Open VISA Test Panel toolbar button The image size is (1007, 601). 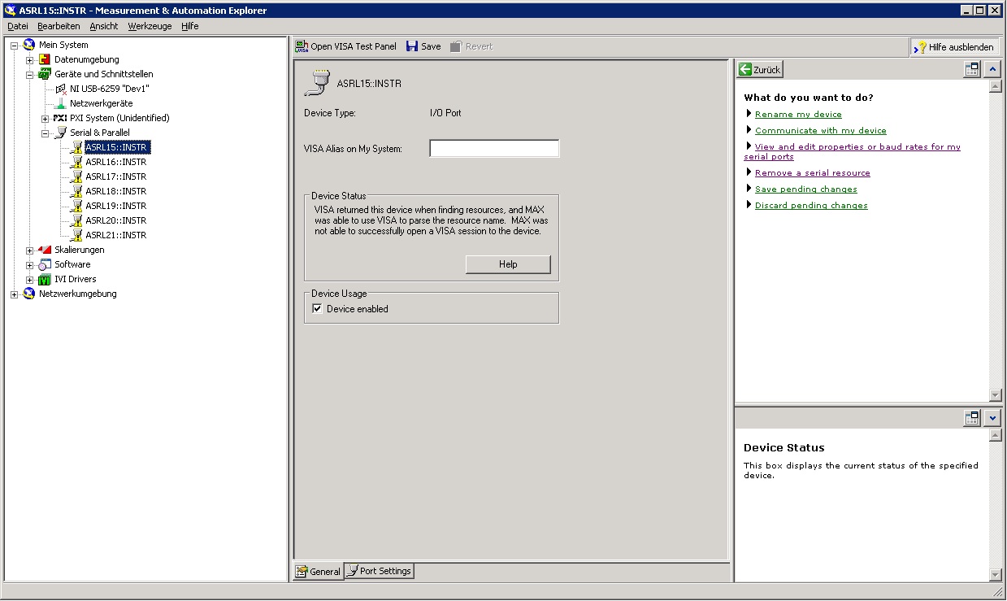346,46
